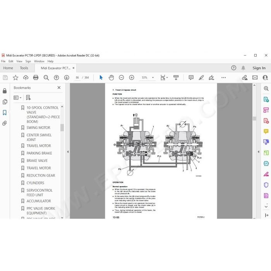Viewport: 271px width, 271px height.
Task: Zoom in with plus icon
Action: pos(132,77)
